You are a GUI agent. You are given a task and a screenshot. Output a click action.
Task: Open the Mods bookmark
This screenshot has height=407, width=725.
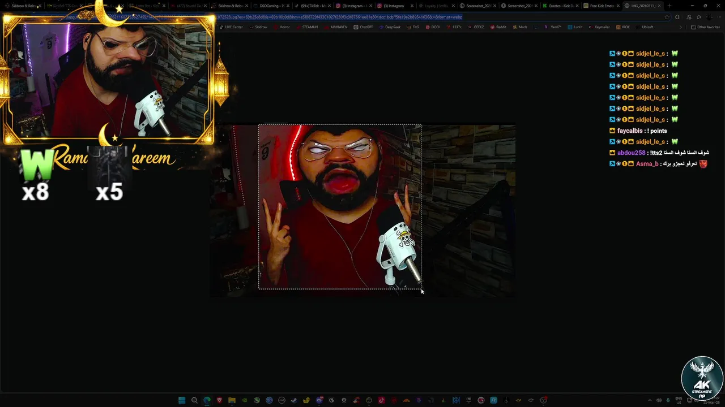coord(520,27)
